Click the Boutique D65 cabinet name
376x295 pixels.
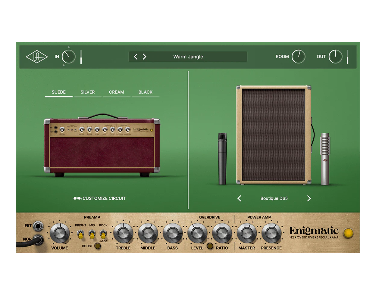274,198
